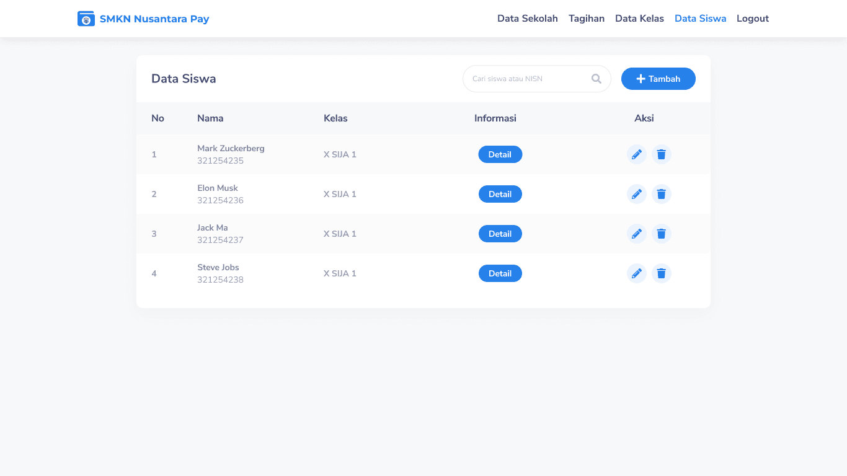Click the search magnifier icon
This screenshot has height=476, width=847.
pos(596,79)
